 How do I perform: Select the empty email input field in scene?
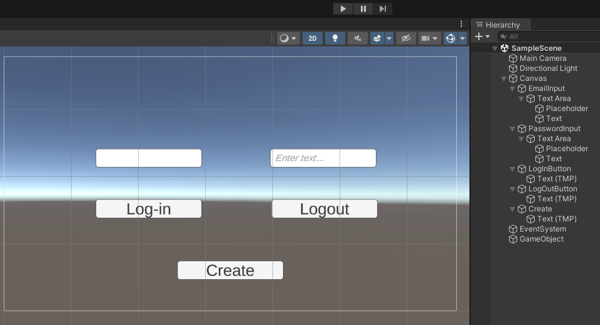tap(149, 158)
